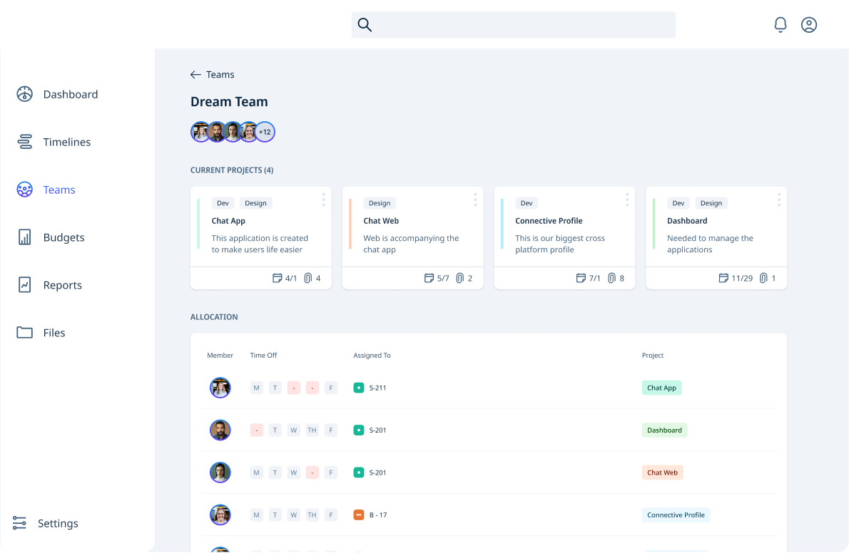Click the Connective Profile tag in allocation
This screenshot has width=849, height=553.
coord(676,515)
